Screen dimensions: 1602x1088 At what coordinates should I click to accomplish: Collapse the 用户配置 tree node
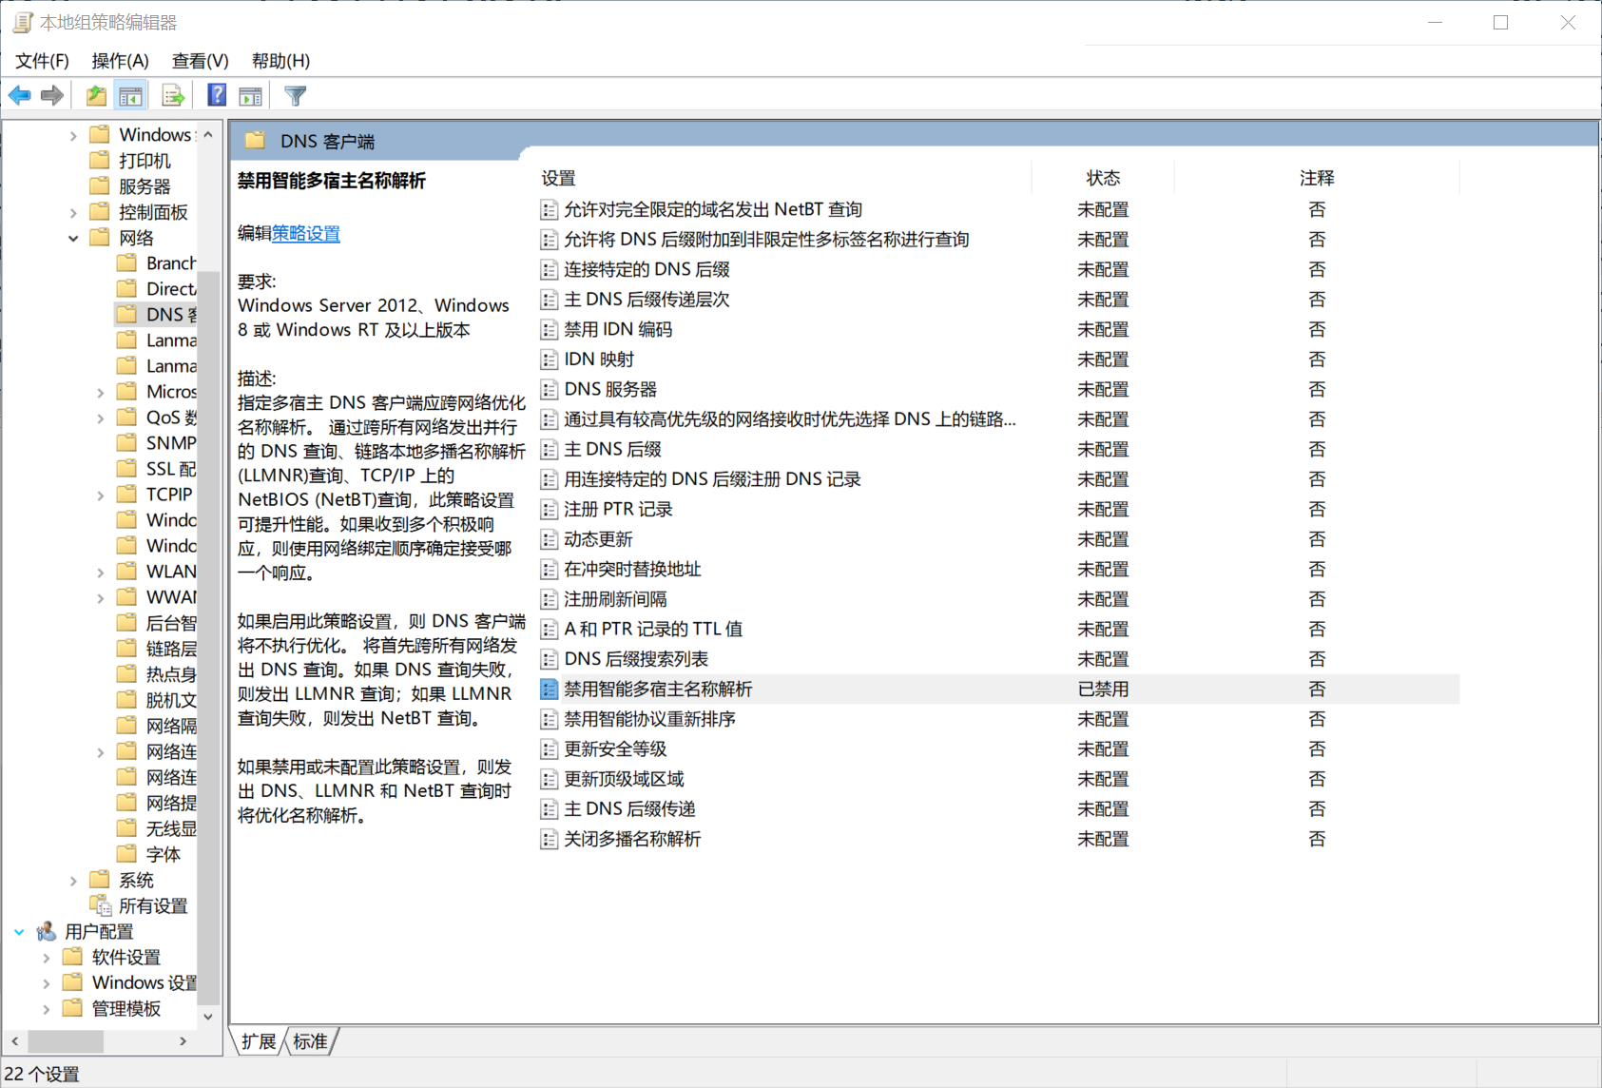click(x=19, y=931)
